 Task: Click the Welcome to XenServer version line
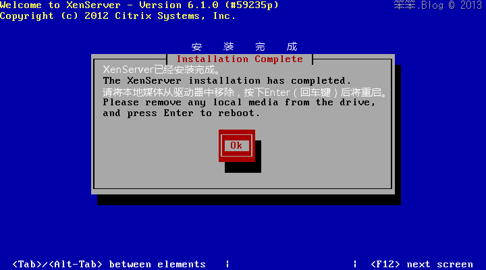pos(140,5)
